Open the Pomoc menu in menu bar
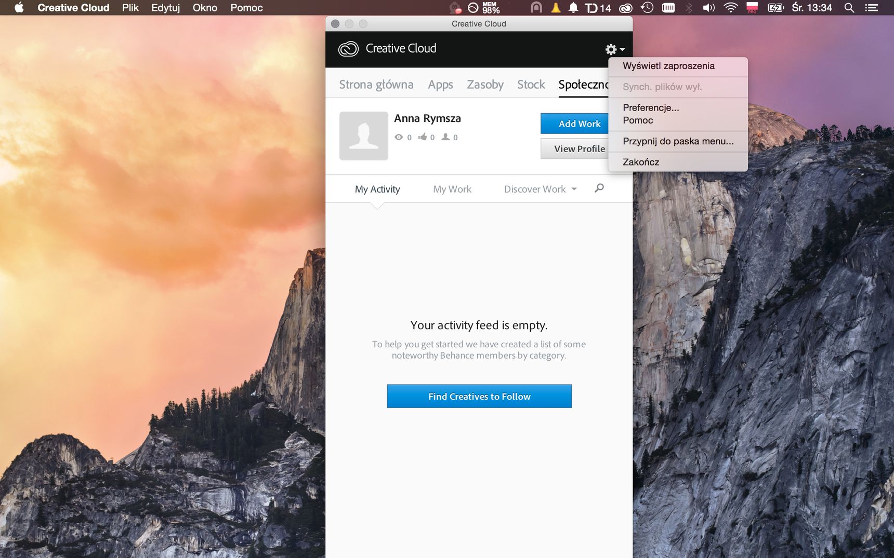The width and height of the screenshot is (894, 558). pyautogui.click(x=246, y=8)
